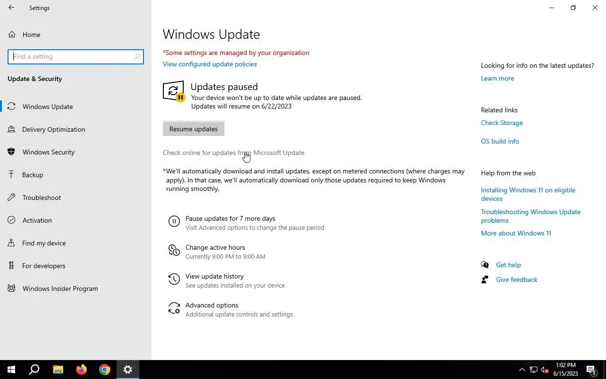Open Advanced options
606x379 pixels.
(212, 305)
